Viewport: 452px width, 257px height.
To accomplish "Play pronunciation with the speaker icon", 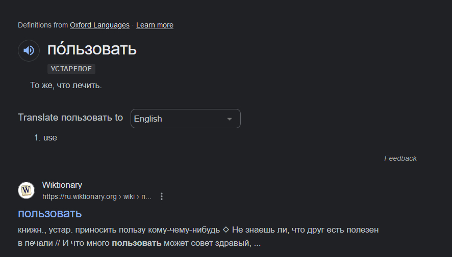I will (x=29, y=50).
